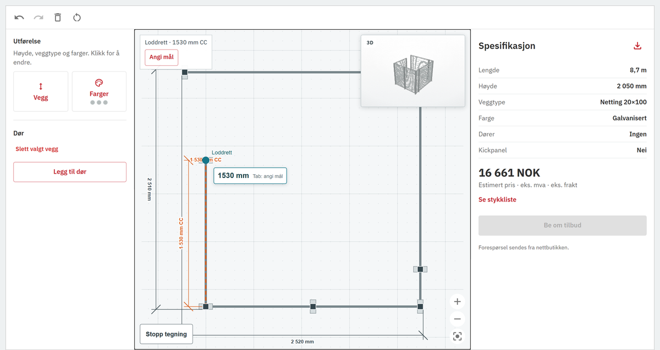Stop drawing with Stopp tegning
Viewport: 660px width, 350px height.
[x=166, y=334]
